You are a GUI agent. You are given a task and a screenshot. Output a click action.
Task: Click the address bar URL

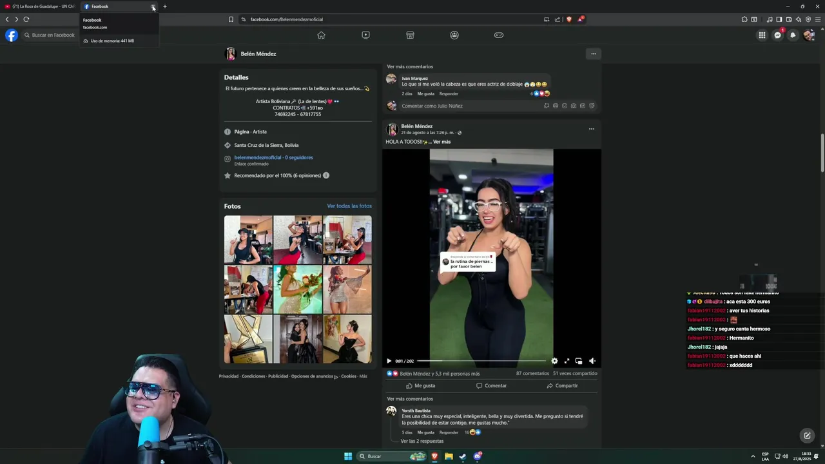tap(286, 19)
